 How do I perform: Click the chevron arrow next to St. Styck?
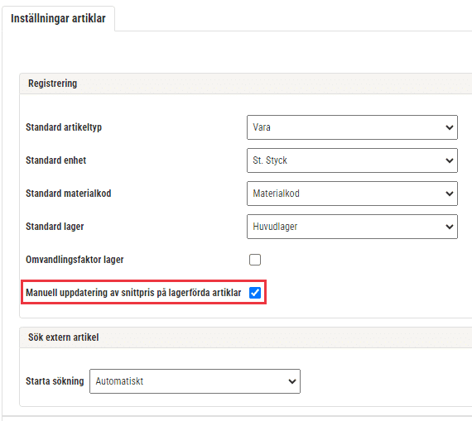[x=450, y=160]
